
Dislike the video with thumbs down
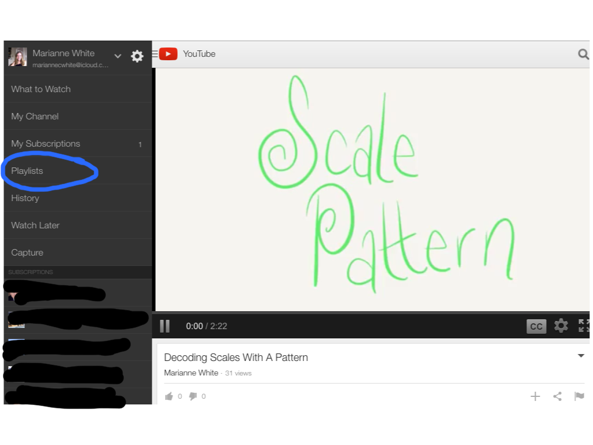pos(193,396)
